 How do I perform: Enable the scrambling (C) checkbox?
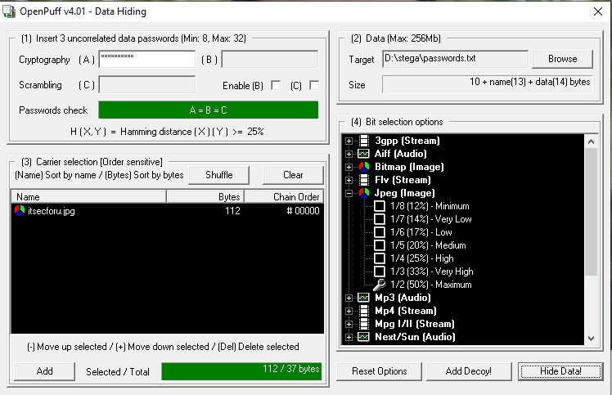pyautogui.click(x=314, y=85)
